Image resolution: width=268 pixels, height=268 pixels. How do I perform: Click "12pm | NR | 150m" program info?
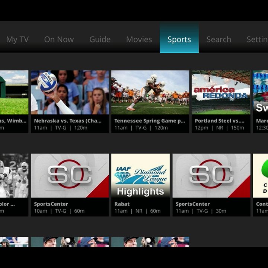tap(220, 128)
